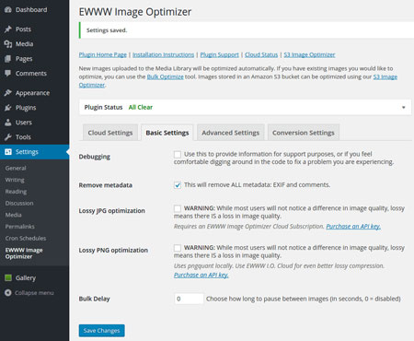Screen dimensions: 414x341
Task: Click the Tools wrench icon
Action: [8, 137]
